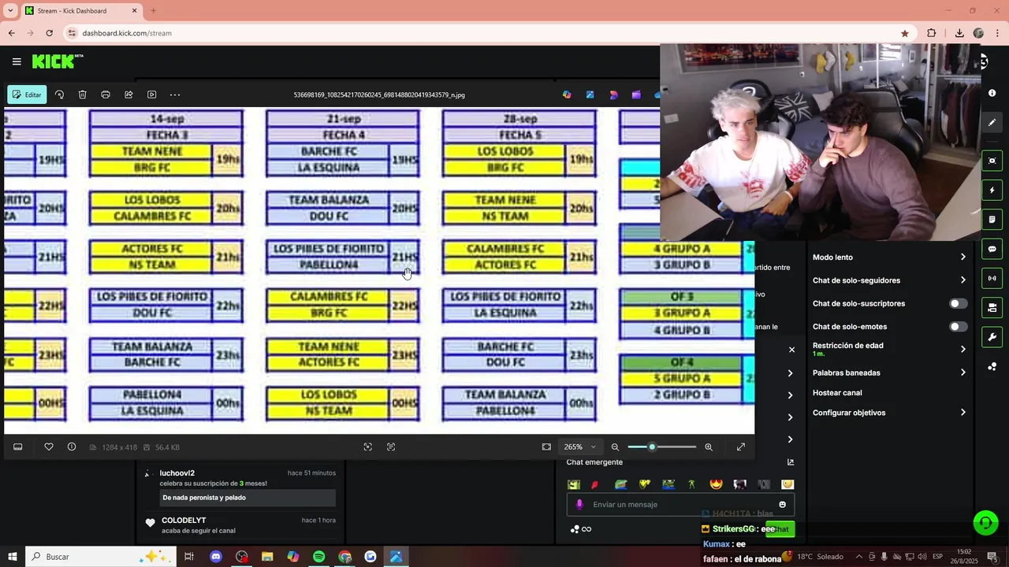1009x567 pixels.
Task: Open Spotify from the taskbar
Action: click(x=318, y=557)
